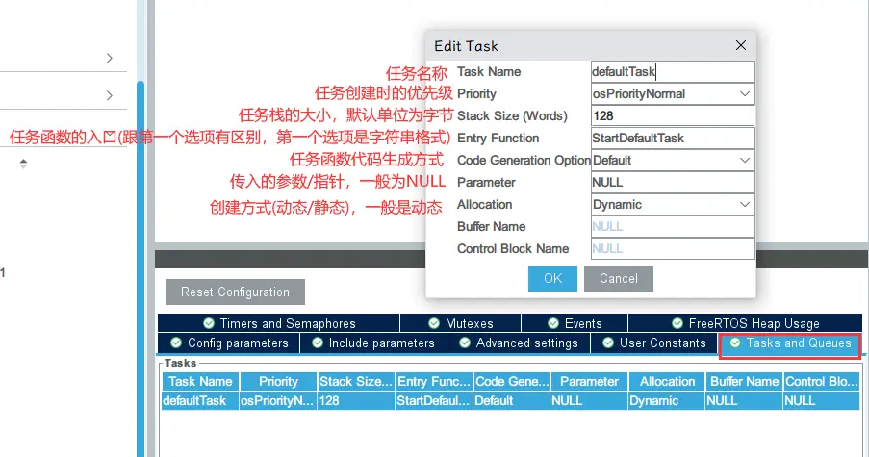The height and width of the screenshot is (457, 869).
Task: Open the Allocation dropdown
Action: [x=672, y=204]
